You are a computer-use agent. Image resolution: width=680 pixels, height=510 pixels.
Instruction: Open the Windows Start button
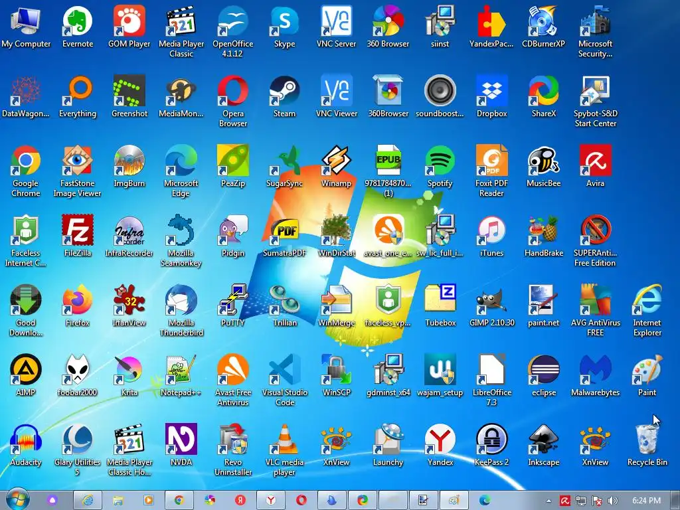[17, 499]
